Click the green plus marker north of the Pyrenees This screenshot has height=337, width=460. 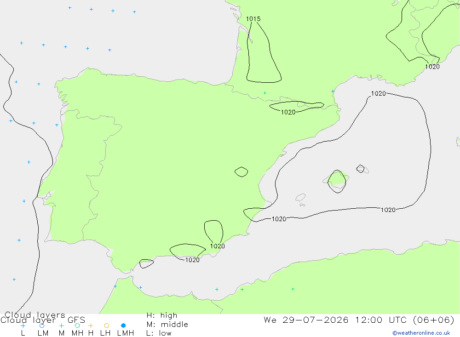pyautogui.click(x=265, y=93)
